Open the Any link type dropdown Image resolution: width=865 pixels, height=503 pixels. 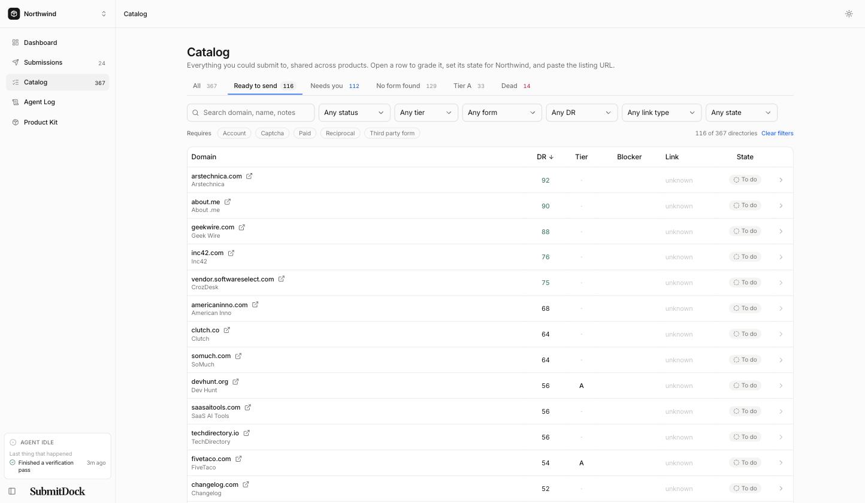[662, 113]
